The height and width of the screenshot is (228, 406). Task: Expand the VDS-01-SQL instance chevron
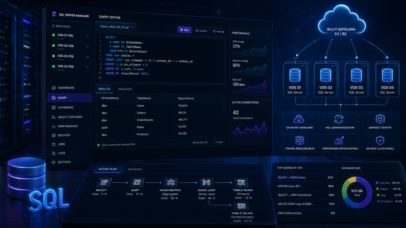[x=88, y=36]
